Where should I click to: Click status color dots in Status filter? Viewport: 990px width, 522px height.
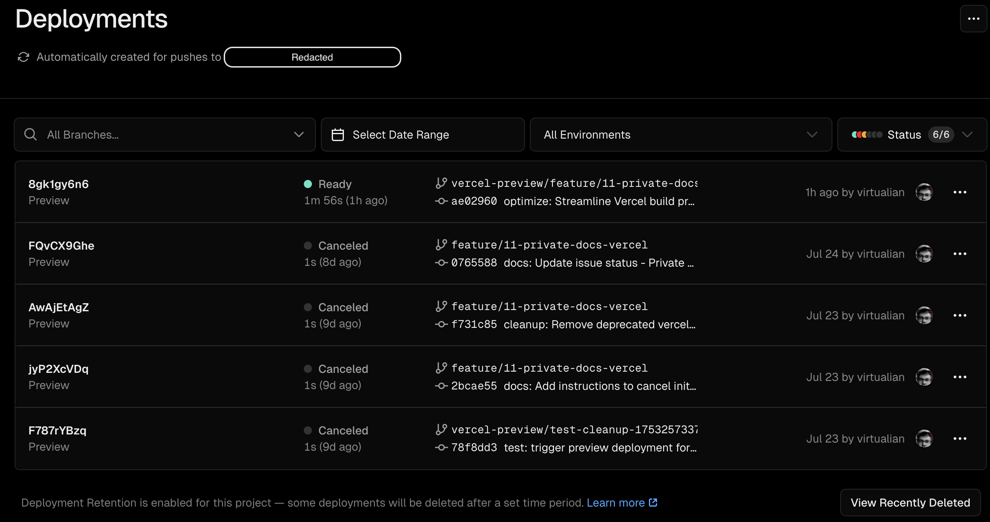pyautogui.click(x=866, y=135)
